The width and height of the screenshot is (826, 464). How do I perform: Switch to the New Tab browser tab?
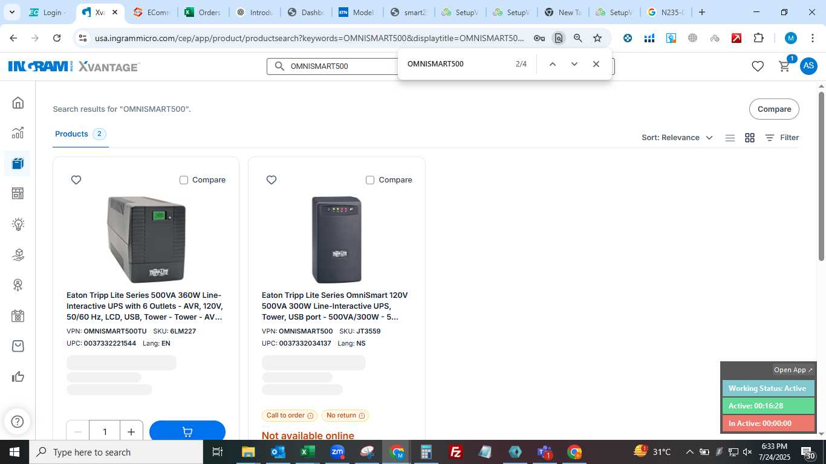click(x=564, y=12)
